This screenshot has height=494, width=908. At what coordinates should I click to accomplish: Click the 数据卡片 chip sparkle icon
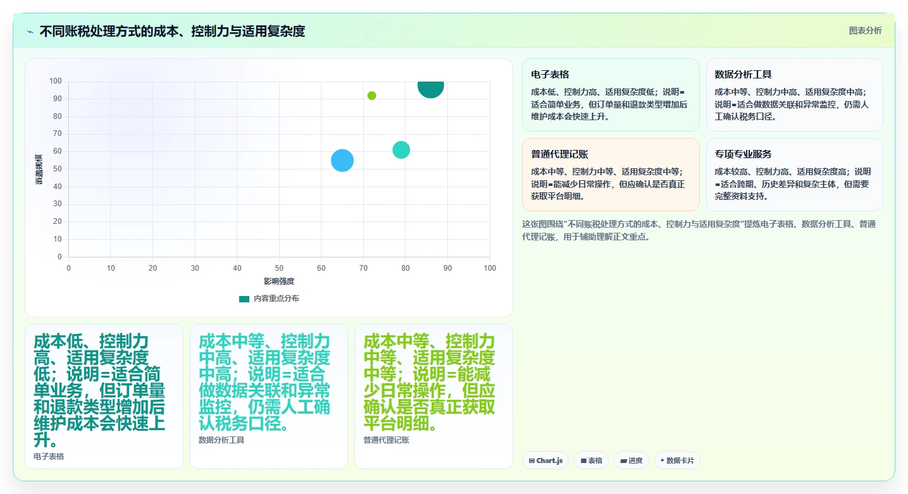click(x=662, y=460)
